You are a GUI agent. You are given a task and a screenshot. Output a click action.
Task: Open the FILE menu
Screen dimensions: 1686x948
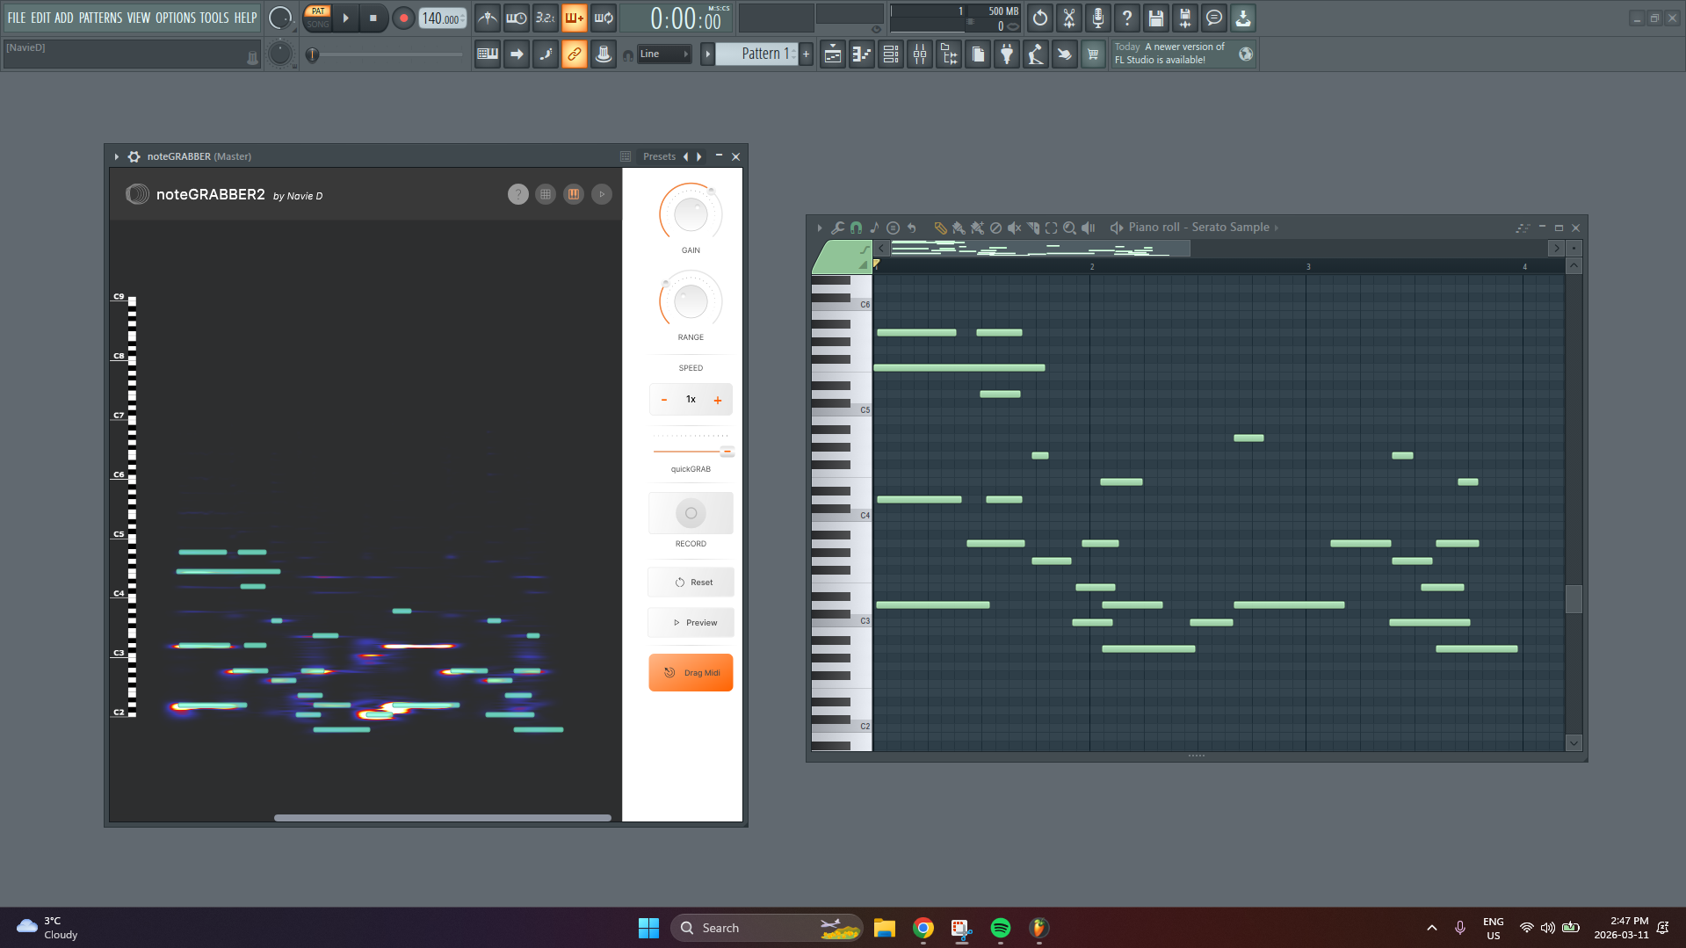[x=17, y=18]
